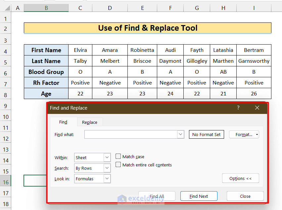
Task: Enable the Match case checkbox
Action: click(x=118, y=157)
